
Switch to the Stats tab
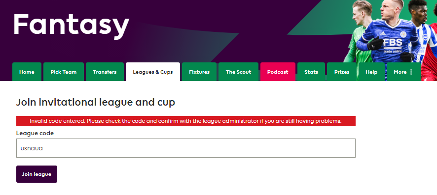[x=311, y=72]
